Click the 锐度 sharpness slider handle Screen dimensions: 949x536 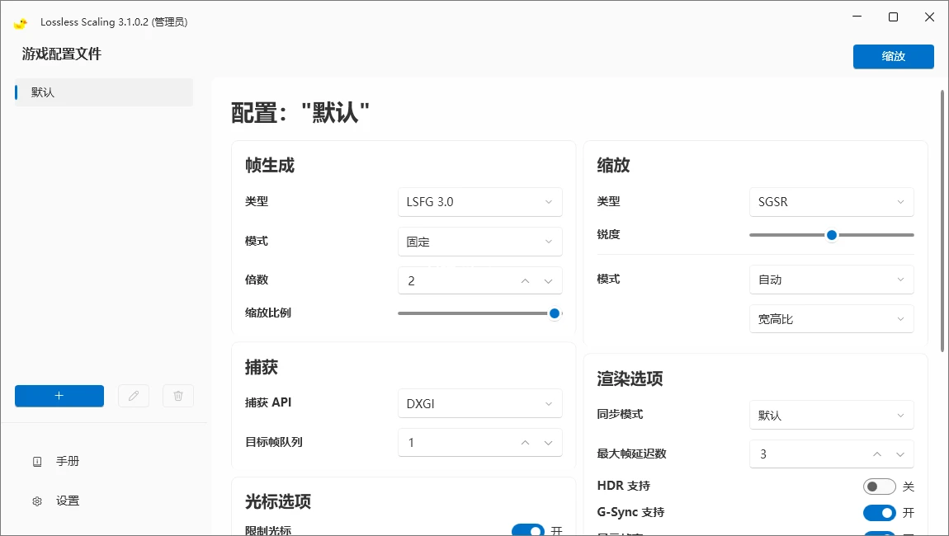[x=832, y=235]
